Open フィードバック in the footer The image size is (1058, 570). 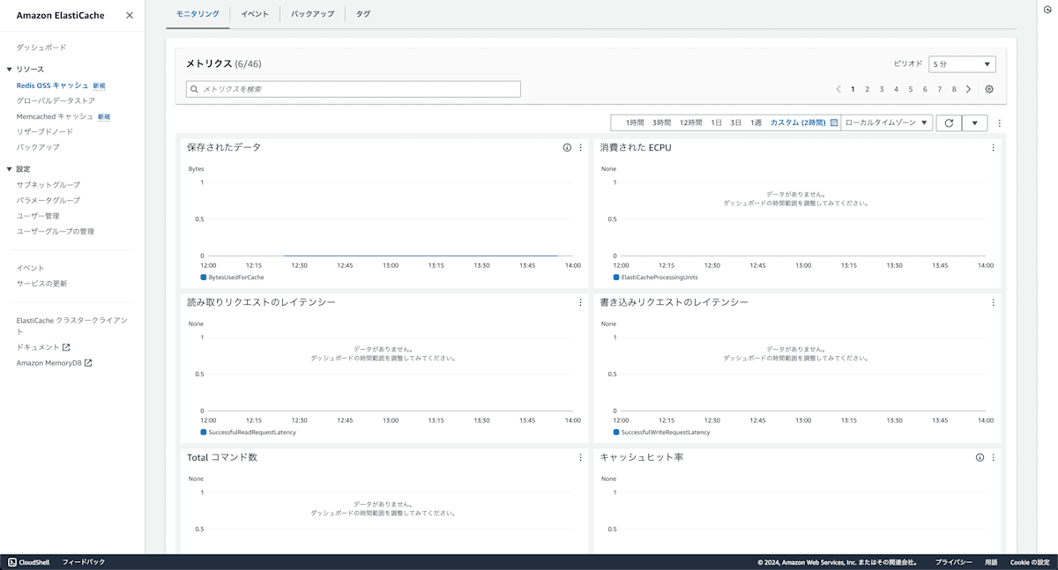tap(84, 562)
